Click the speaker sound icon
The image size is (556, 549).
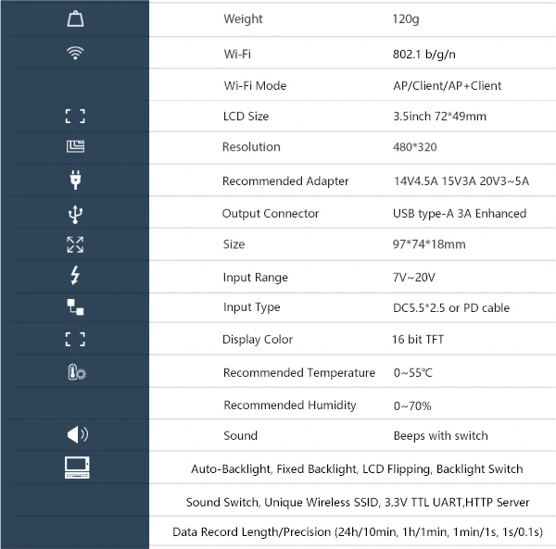tap(78, 434)
